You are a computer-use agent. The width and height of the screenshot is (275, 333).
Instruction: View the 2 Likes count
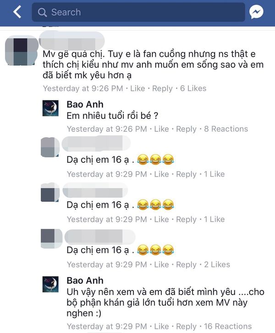[x=217, y=265]
